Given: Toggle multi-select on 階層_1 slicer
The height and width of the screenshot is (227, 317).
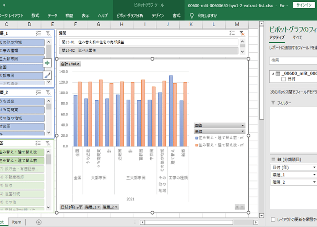Looking at the screenshot, I should 38,33.
